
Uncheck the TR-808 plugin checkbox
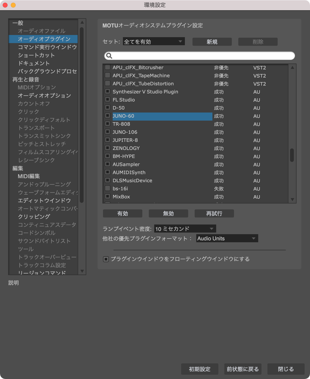click(x=108, y=124)
